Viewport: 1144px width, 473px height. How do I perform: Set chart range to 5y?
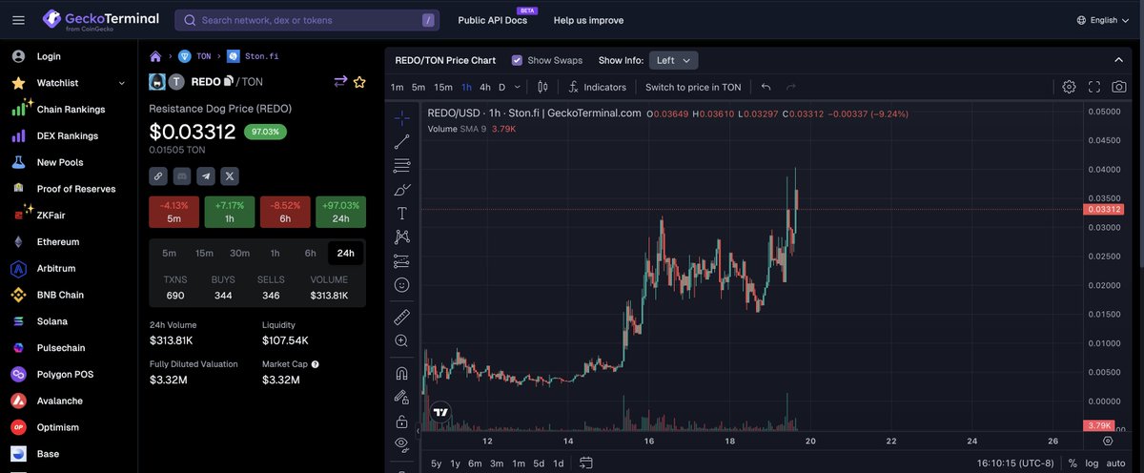pos(436,463)
